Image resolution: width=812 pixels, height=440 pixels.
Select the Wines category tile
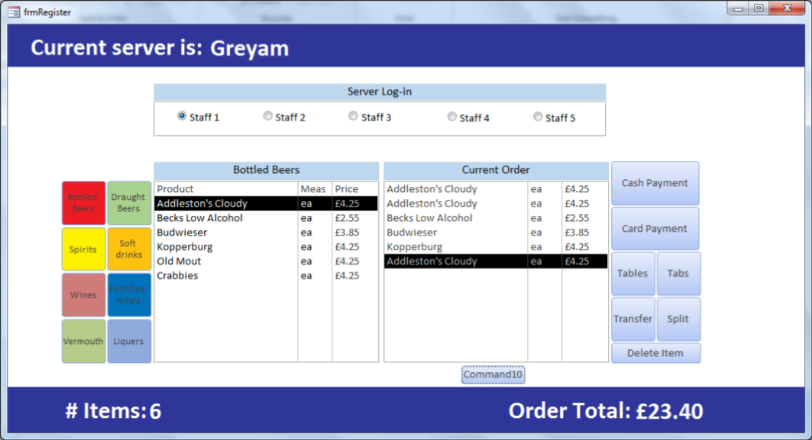83,295
